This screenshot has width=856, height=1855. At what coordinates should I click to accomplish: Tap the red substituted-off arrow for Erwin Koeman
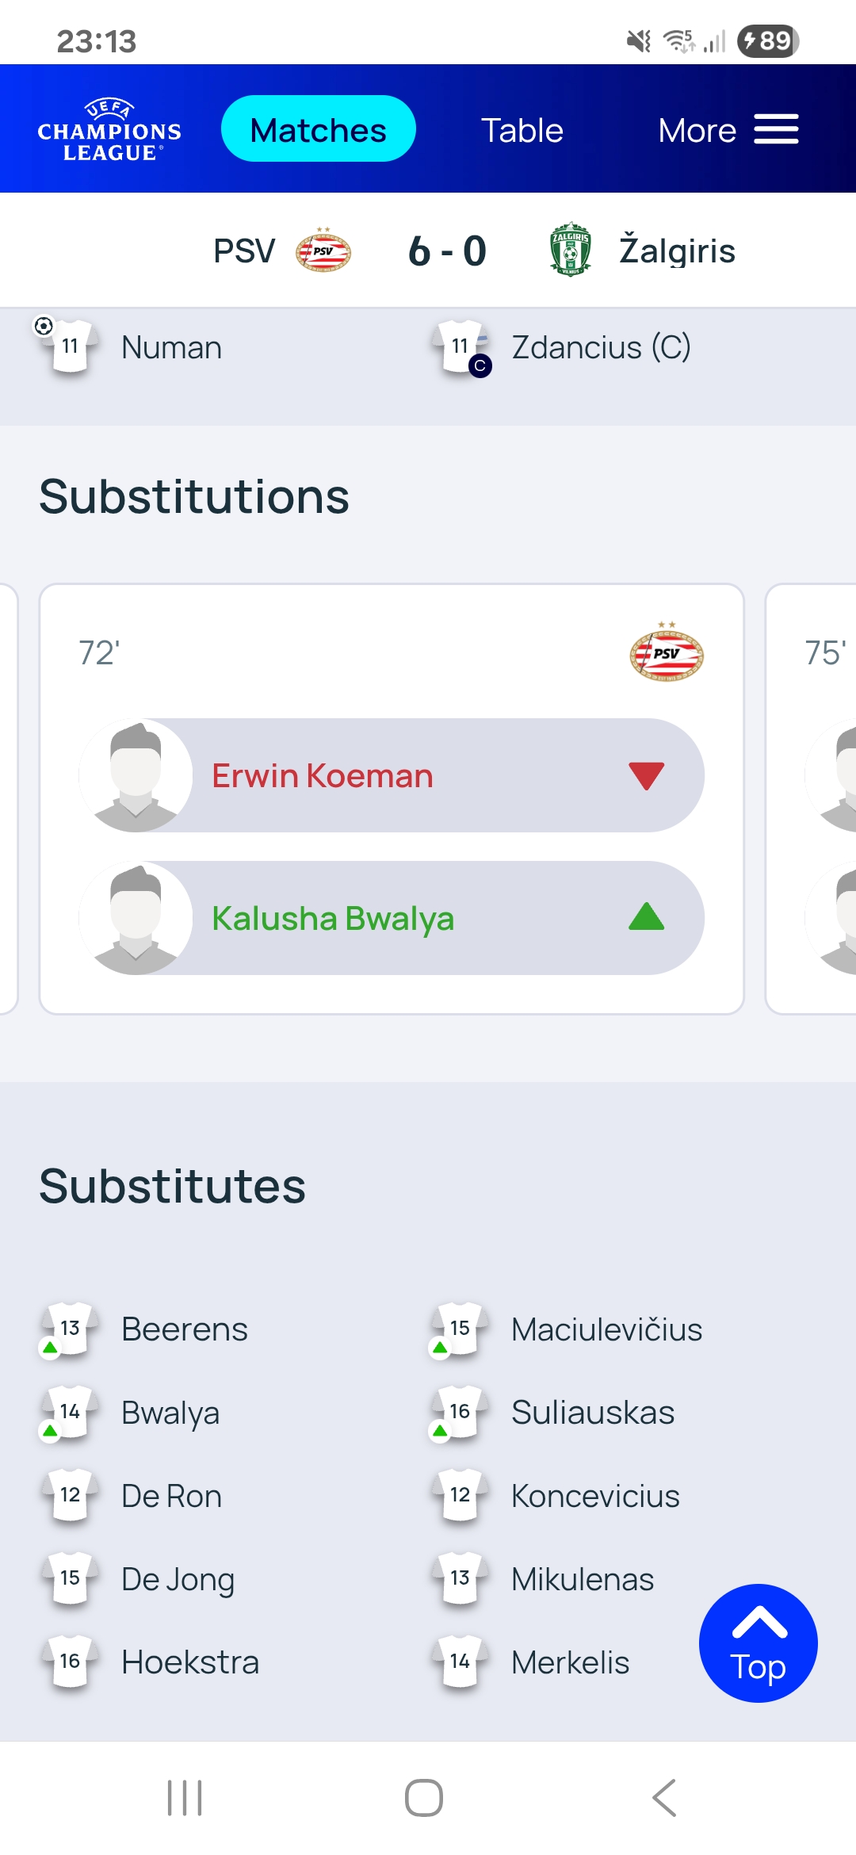(x=646, y=775)
